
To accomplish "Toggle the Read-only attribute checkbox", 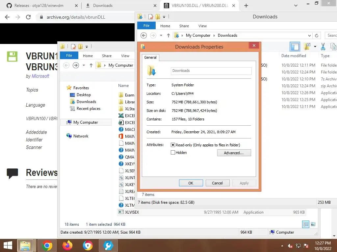I will coord(173,145).
